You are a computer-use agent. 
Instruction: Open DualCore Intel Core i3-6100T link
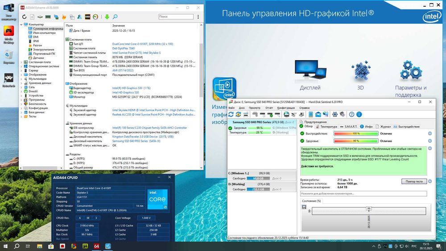[143, 44]
